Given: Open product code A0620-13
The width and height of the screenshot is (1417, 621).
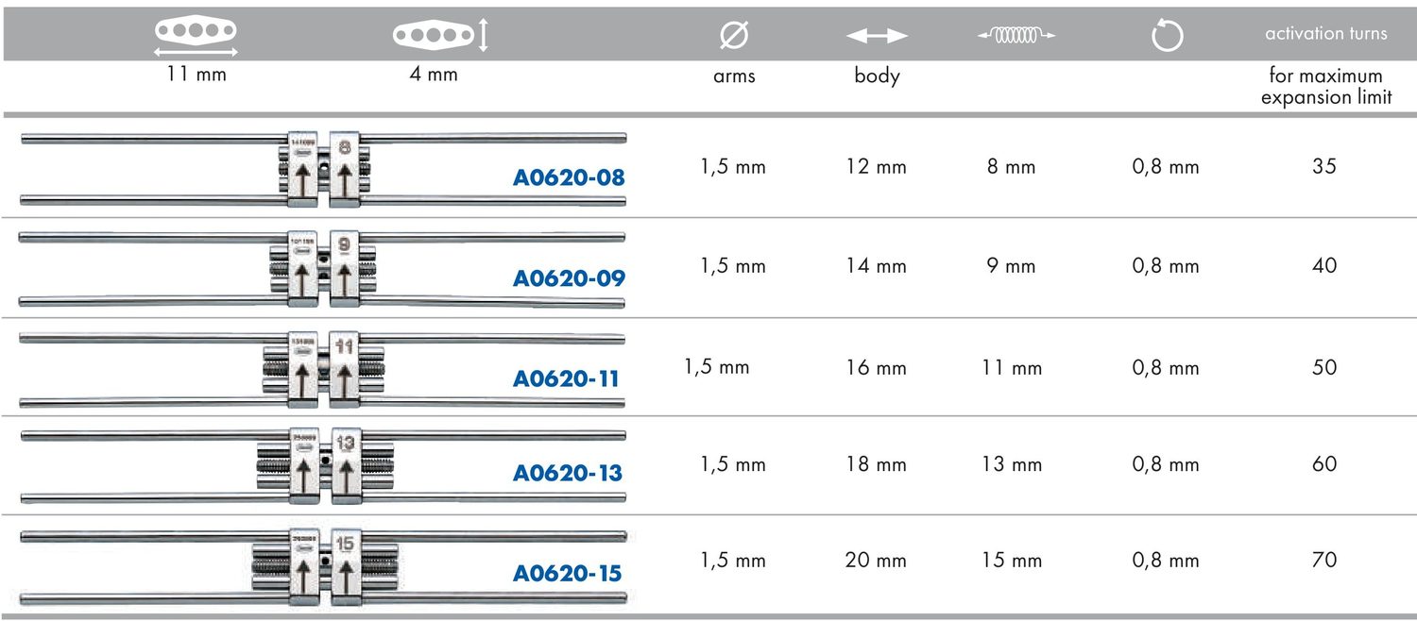Looking at the screenshot, I should coord(568,473).
